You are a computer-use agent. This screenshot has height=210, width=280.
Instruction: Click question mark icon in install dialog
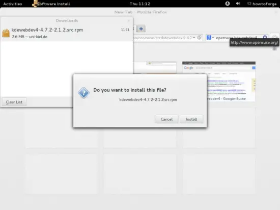(x=83, y=93)
